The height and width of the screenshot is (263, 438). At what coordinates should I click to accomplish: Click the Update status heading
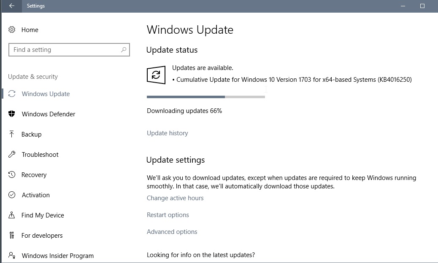tap(172, 50)
